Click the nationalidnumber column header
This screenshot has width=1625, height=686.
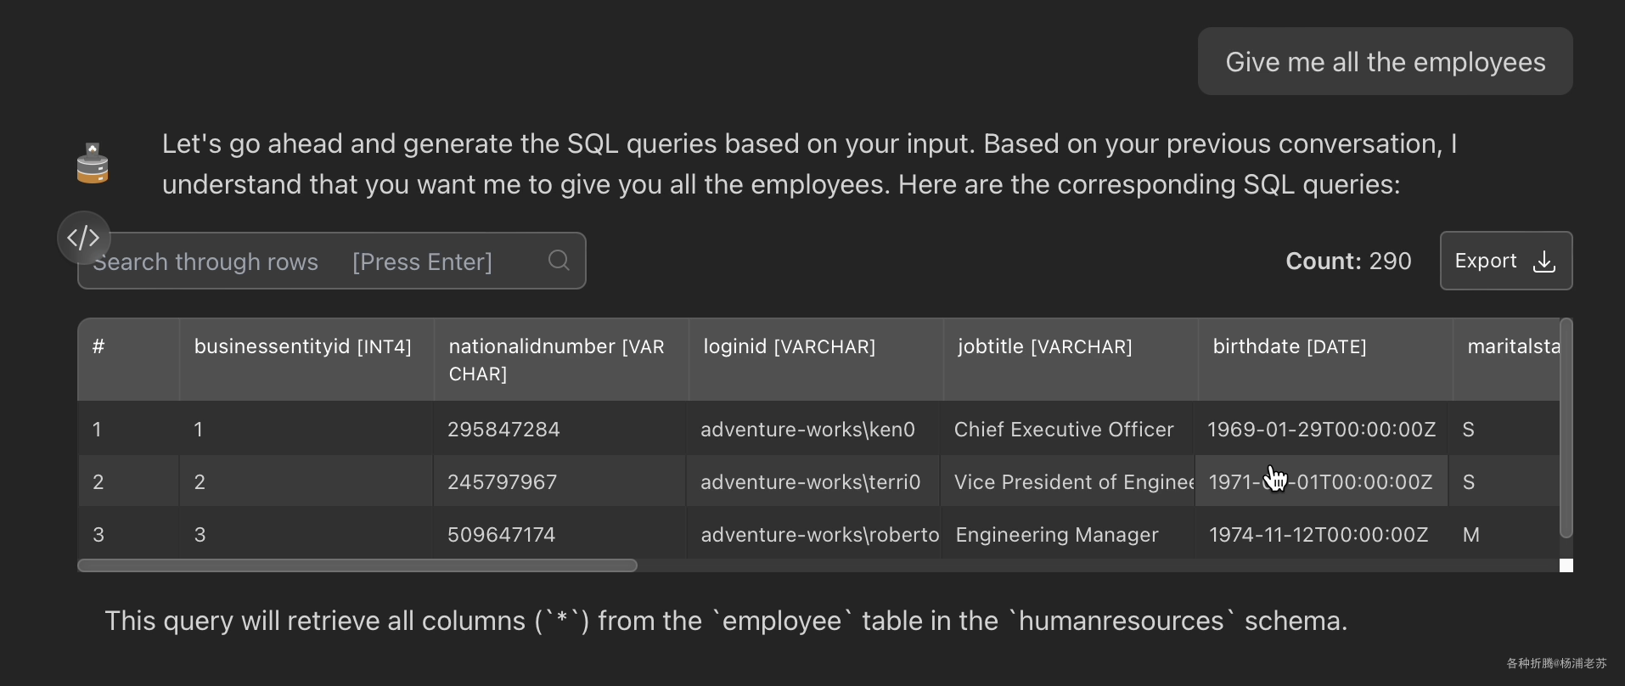pyautogui.click(x=556, y=359)
